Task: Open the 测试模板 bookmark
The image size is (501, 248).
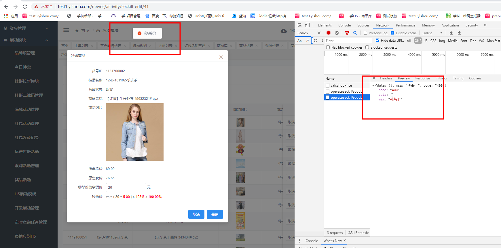Action: coord(387,16)
